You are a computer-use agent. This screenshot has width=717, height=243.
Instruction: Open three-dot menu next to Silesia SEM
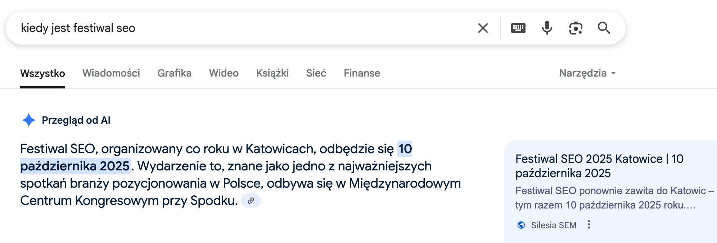(589, 225)
